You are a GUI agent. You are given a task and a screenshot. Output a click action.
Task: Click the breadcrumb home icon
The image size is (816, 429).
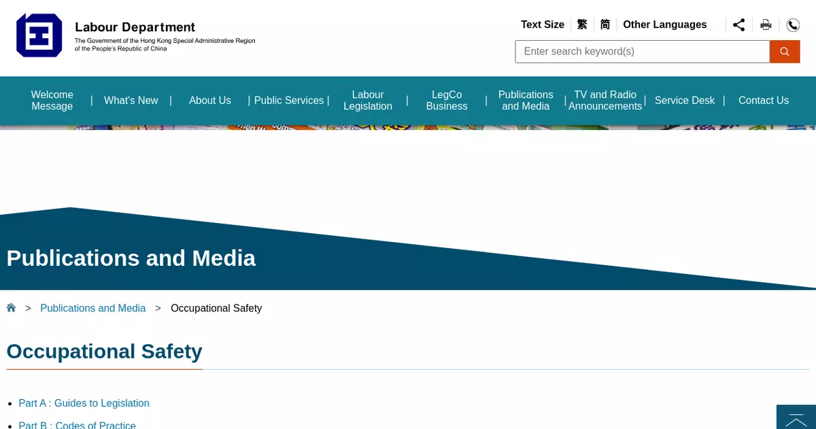point(11,308)
